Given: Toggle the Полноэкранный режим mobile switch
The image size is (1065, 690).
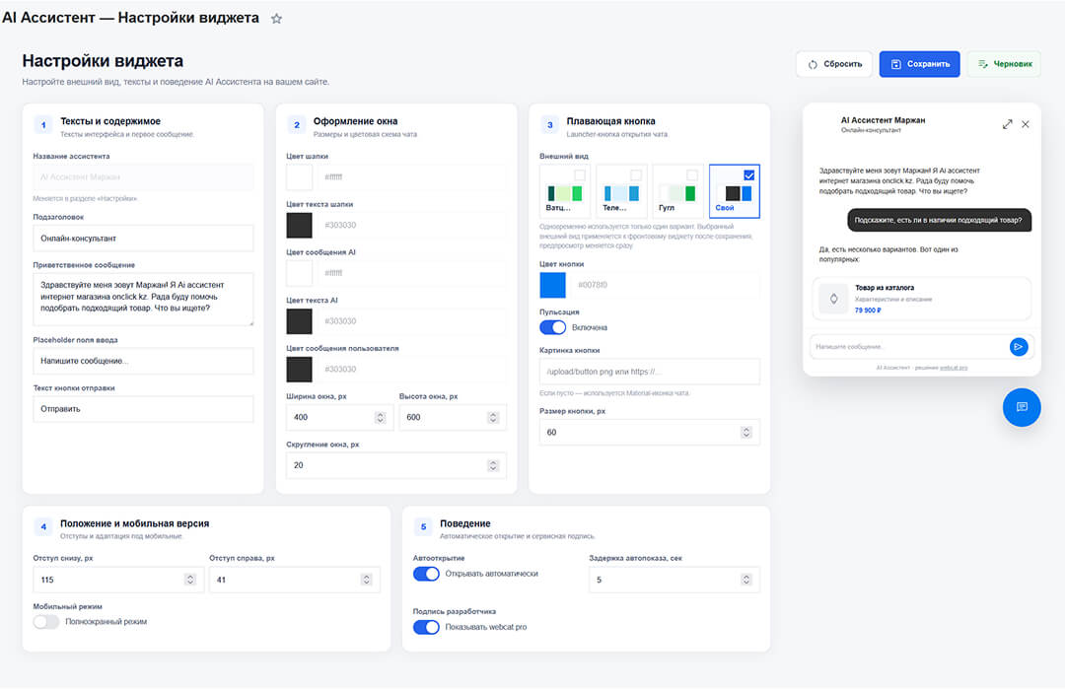Looking at the screenshot, I should [46, 621].
